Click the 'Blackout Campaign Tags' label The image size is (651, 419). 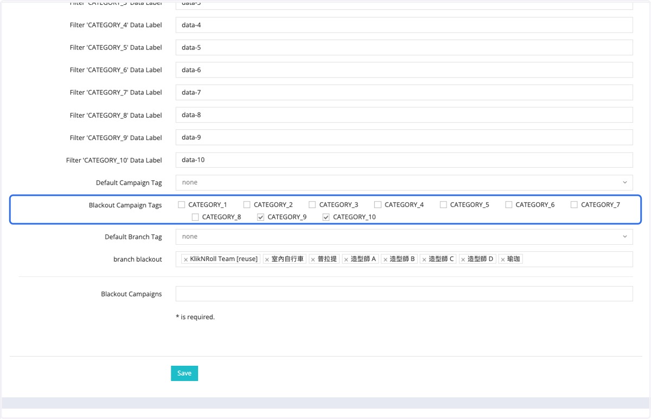125,205
